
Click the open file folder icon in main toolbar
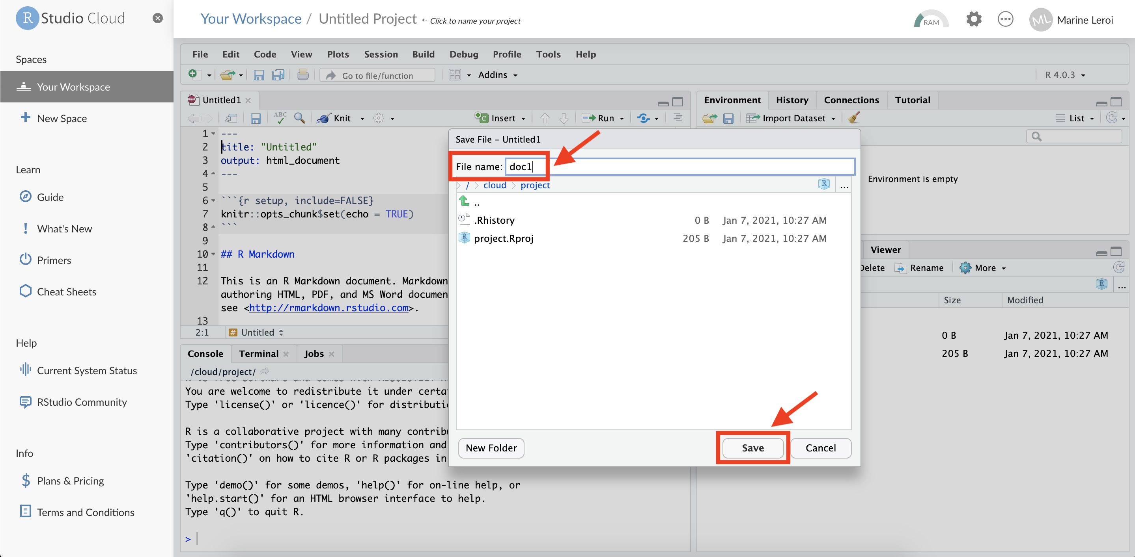tap(227, 75)
